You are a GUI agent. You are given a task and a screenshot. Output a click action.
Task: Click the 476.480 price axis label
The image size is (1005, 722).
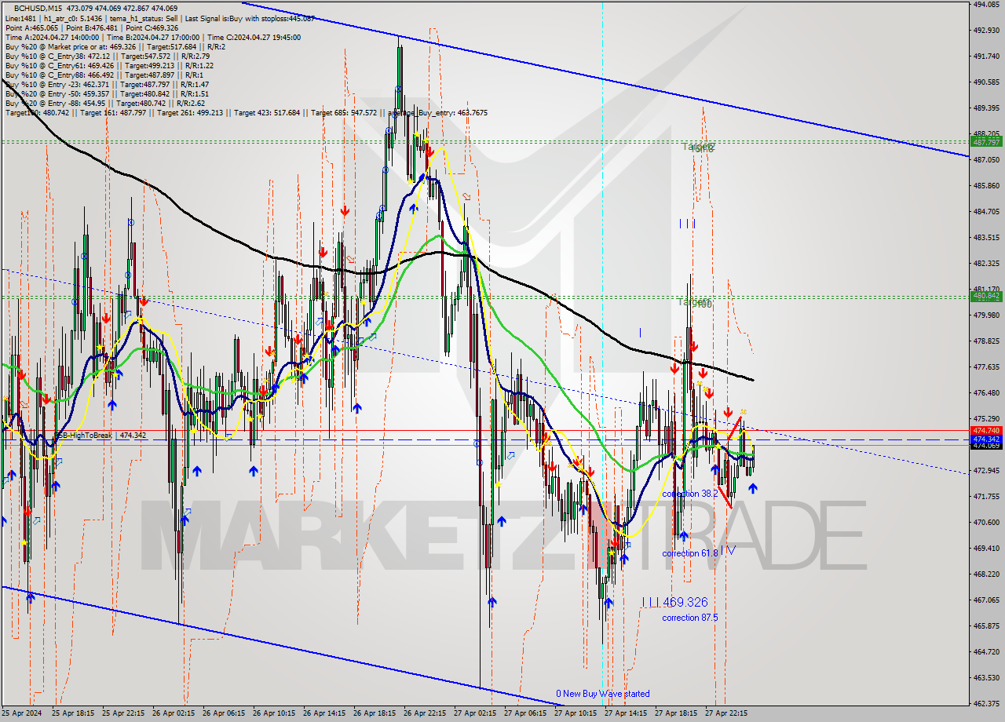click(986, 393)
